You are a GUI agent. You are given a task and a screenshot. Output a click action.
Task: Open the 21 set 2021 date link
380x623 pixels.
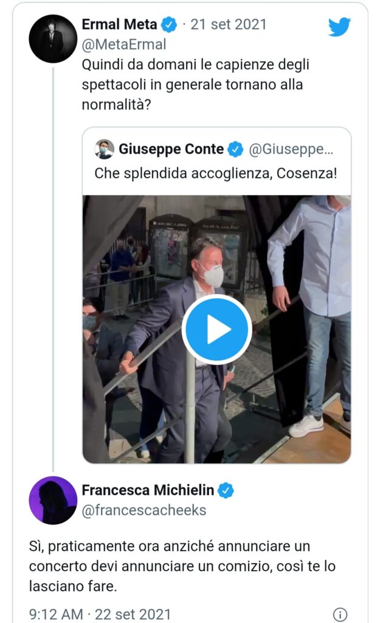coord(228,26)
